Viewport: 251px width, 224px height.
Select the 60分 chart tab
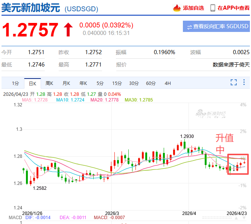(151, 83)
